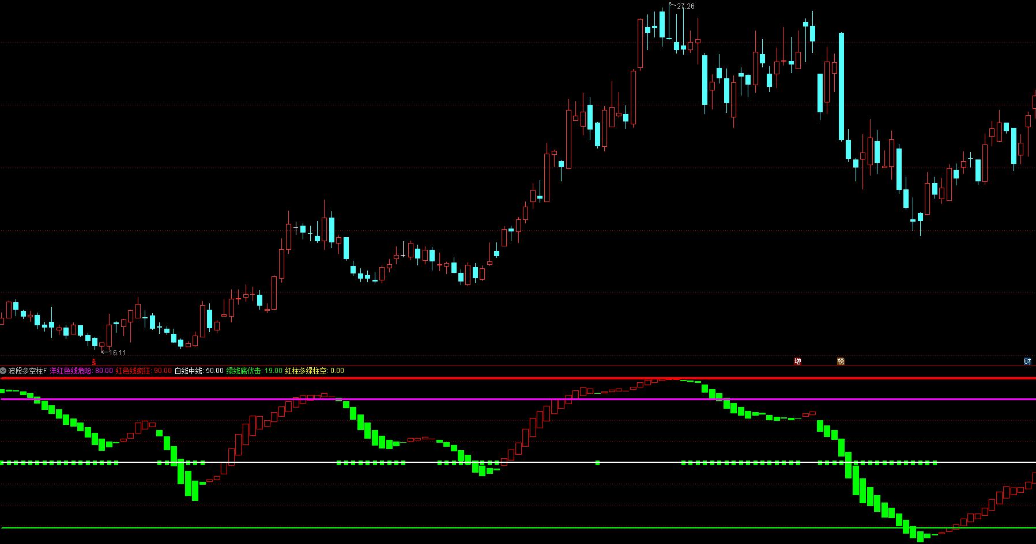Click the 红色线疯狂 90.00 label
The height and width of the screenshot is (544, 1036).
pos(144,371)
